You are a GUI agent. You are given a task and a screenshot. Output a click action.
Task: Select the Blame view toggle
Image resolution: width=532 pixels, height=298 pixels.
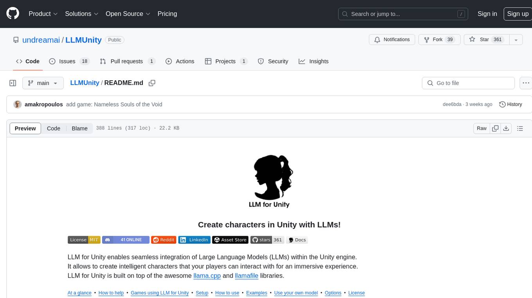79,128
